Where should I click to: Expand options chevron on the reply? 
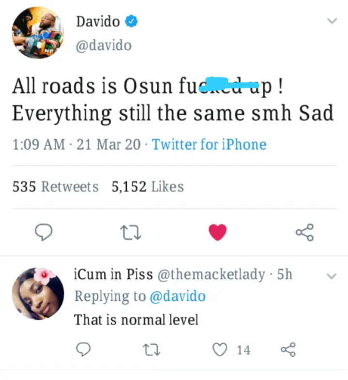331,276
